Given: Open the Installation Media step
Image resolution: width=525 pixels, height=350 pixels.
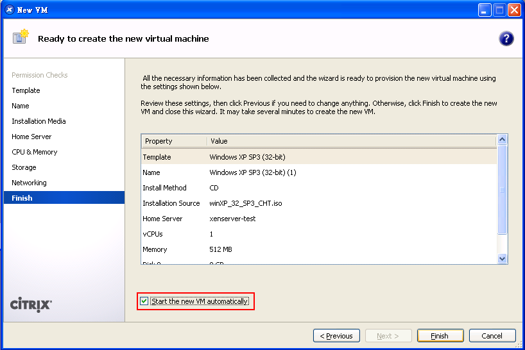Looking at the screenshot, I should click(x=39, y=121).
